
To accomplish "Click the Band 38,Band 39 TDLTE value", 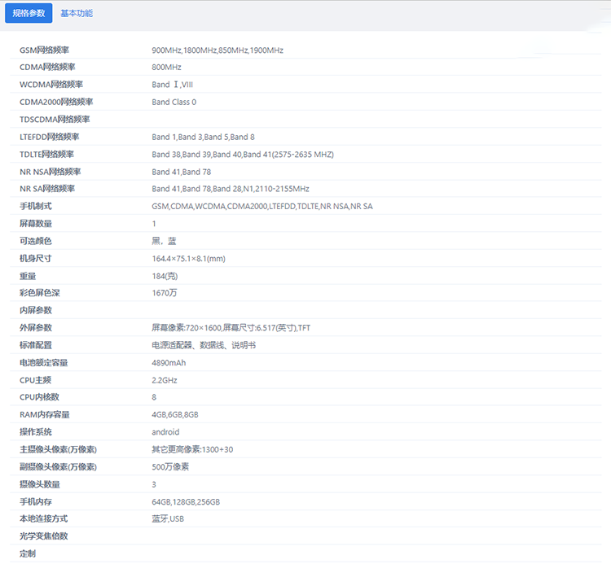I will pyautogui.click(x=243, y=154).
